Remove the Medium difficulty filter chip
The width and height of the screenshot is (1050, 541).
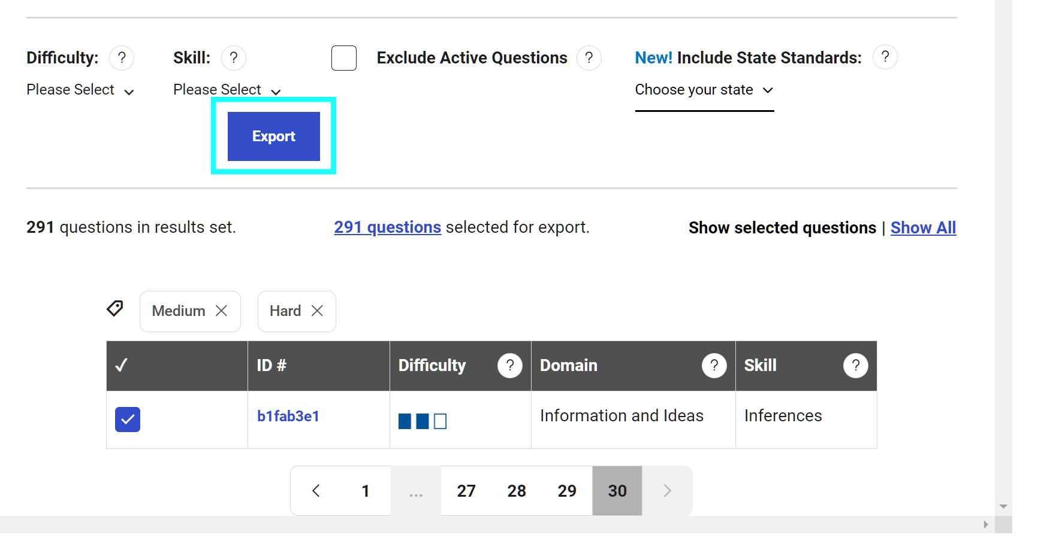[x=221, y=311]
